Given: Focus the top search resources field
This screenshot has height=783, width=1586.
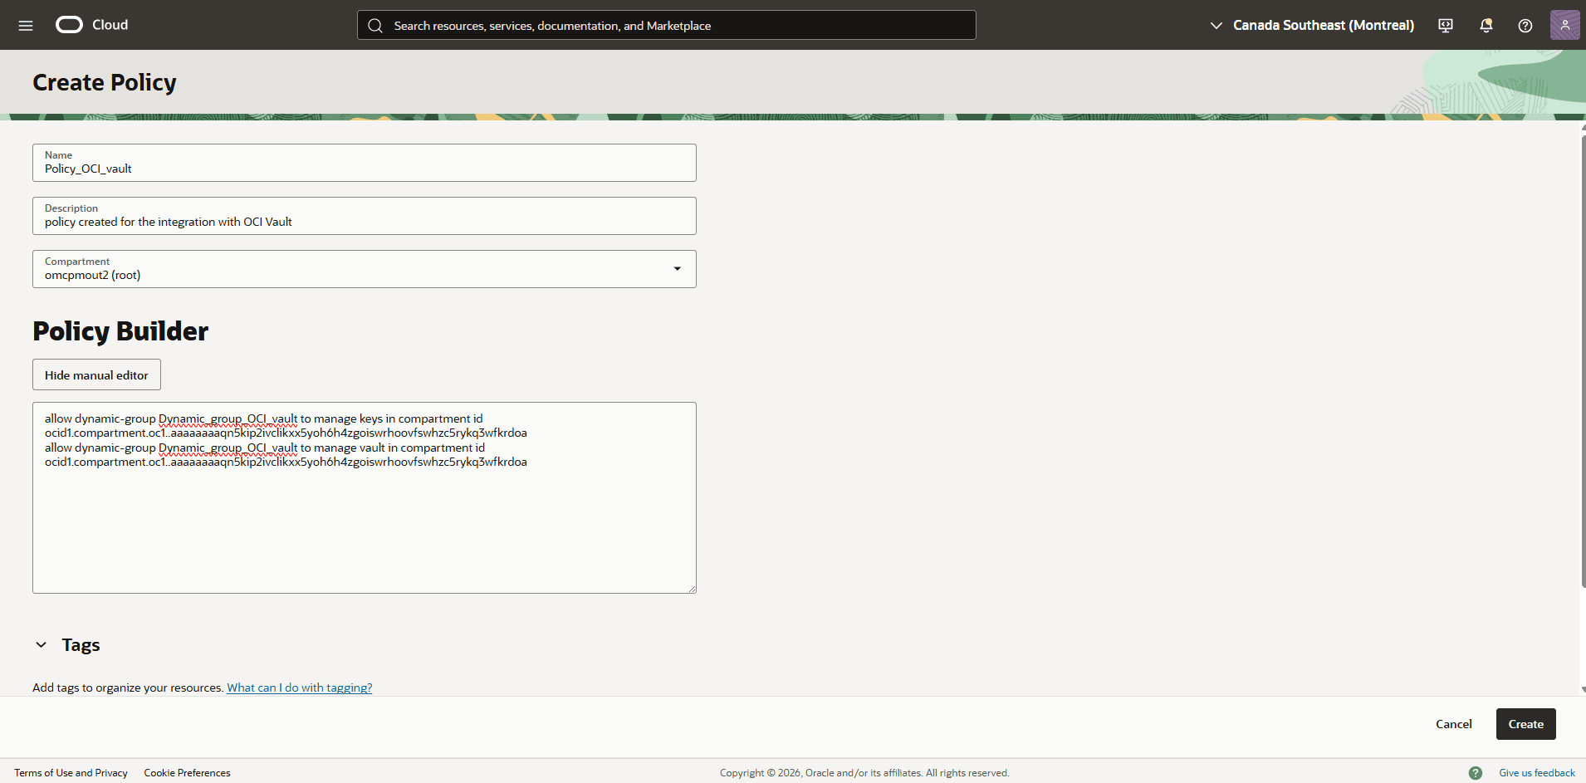Looking at the screenshot, I should point(666,25).
